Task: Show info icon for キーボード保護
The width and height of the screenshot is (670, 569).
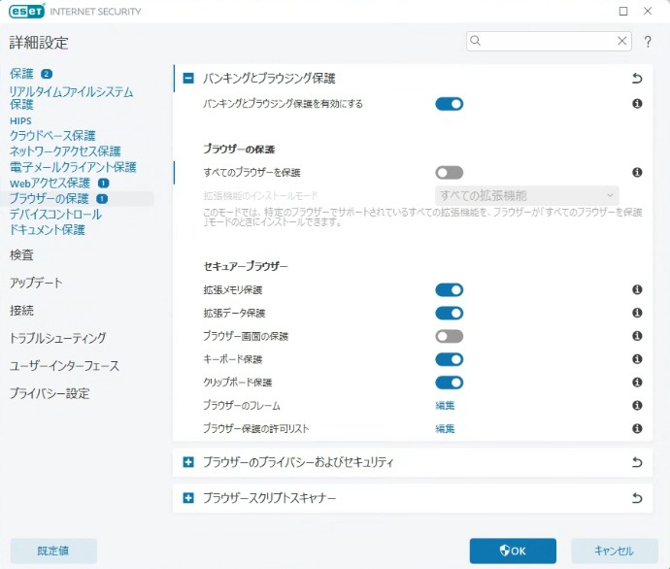Action: [637, 359]
